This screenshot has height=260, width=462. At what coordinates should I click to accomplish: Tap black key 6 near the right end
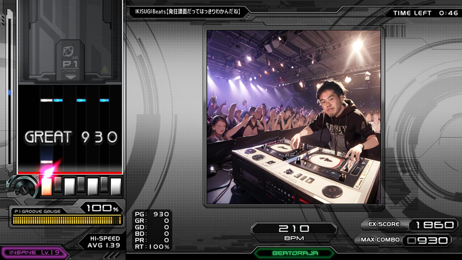104,184
